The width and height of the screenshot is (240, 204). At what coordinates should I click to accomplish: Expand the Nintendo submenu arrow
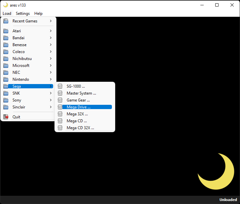pos(51,79)
